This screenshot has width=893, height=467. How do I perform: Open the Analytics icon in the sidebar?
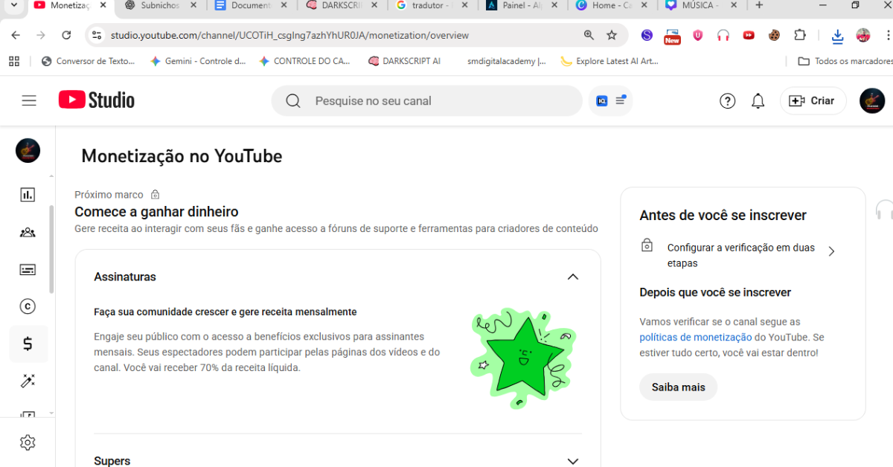pyautogui.click(x=28, y=195)
